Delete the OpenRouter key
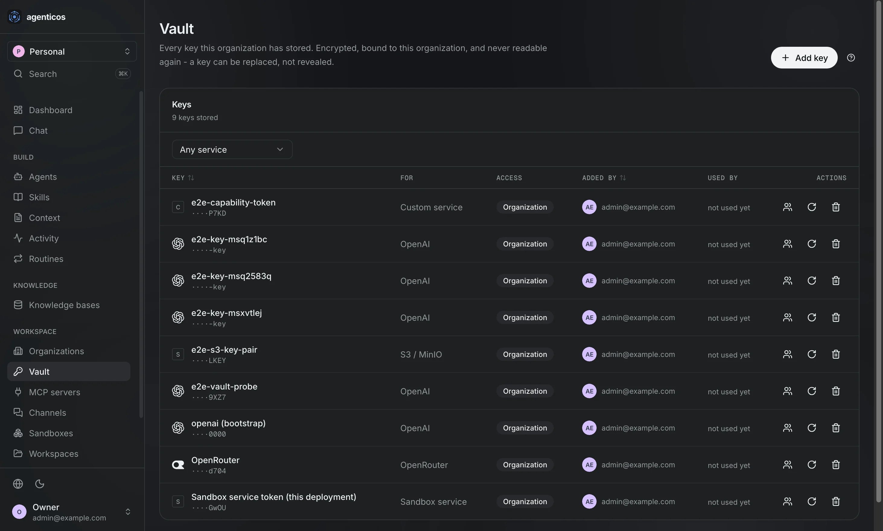The height and width of the screenshot is (531, 883). (836, 465)
